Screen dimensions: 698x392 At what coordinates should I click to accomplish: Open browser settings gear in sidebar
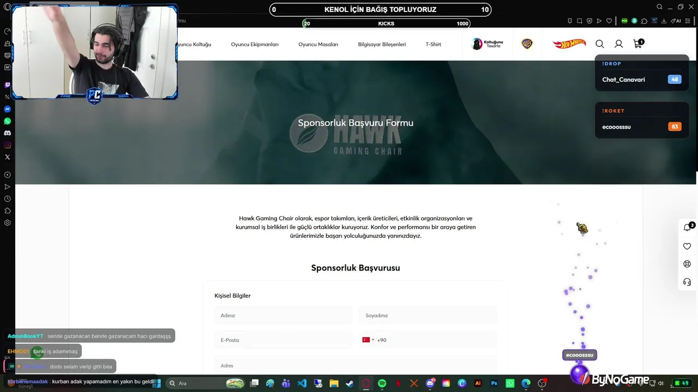click(8, 223)
